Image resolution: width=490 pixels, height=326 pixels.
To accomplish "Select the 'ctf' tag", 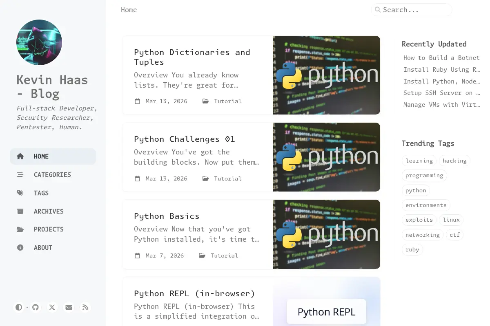I will coord(454,235).
